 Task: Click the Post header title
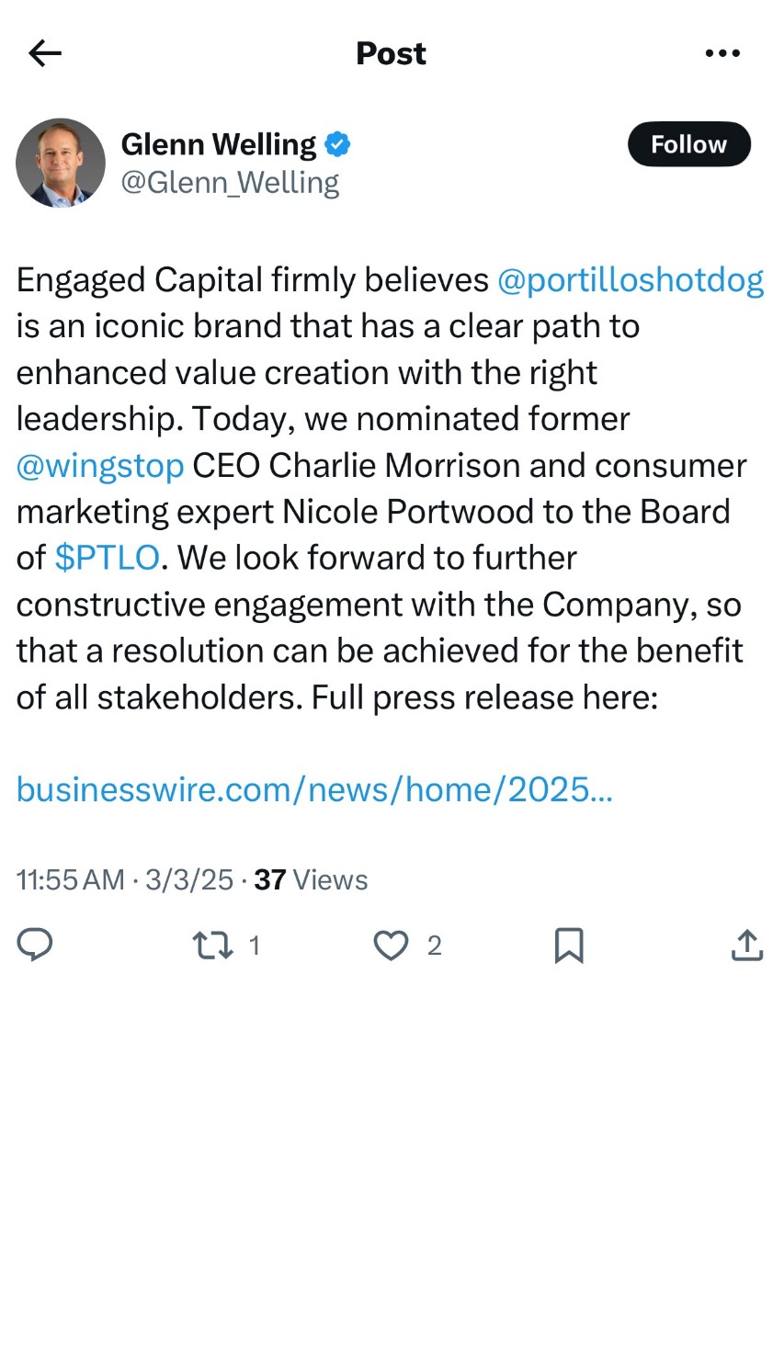(391, 53)
